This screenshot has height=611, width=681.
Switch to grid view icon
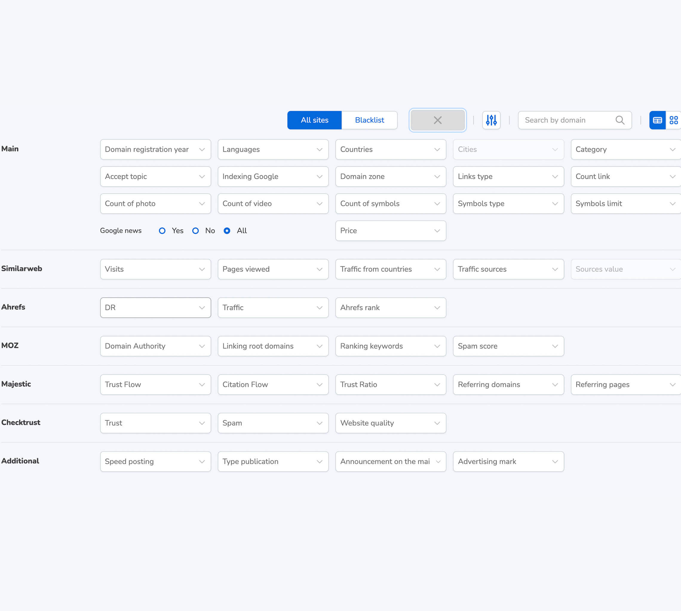[x=673, y=120]
